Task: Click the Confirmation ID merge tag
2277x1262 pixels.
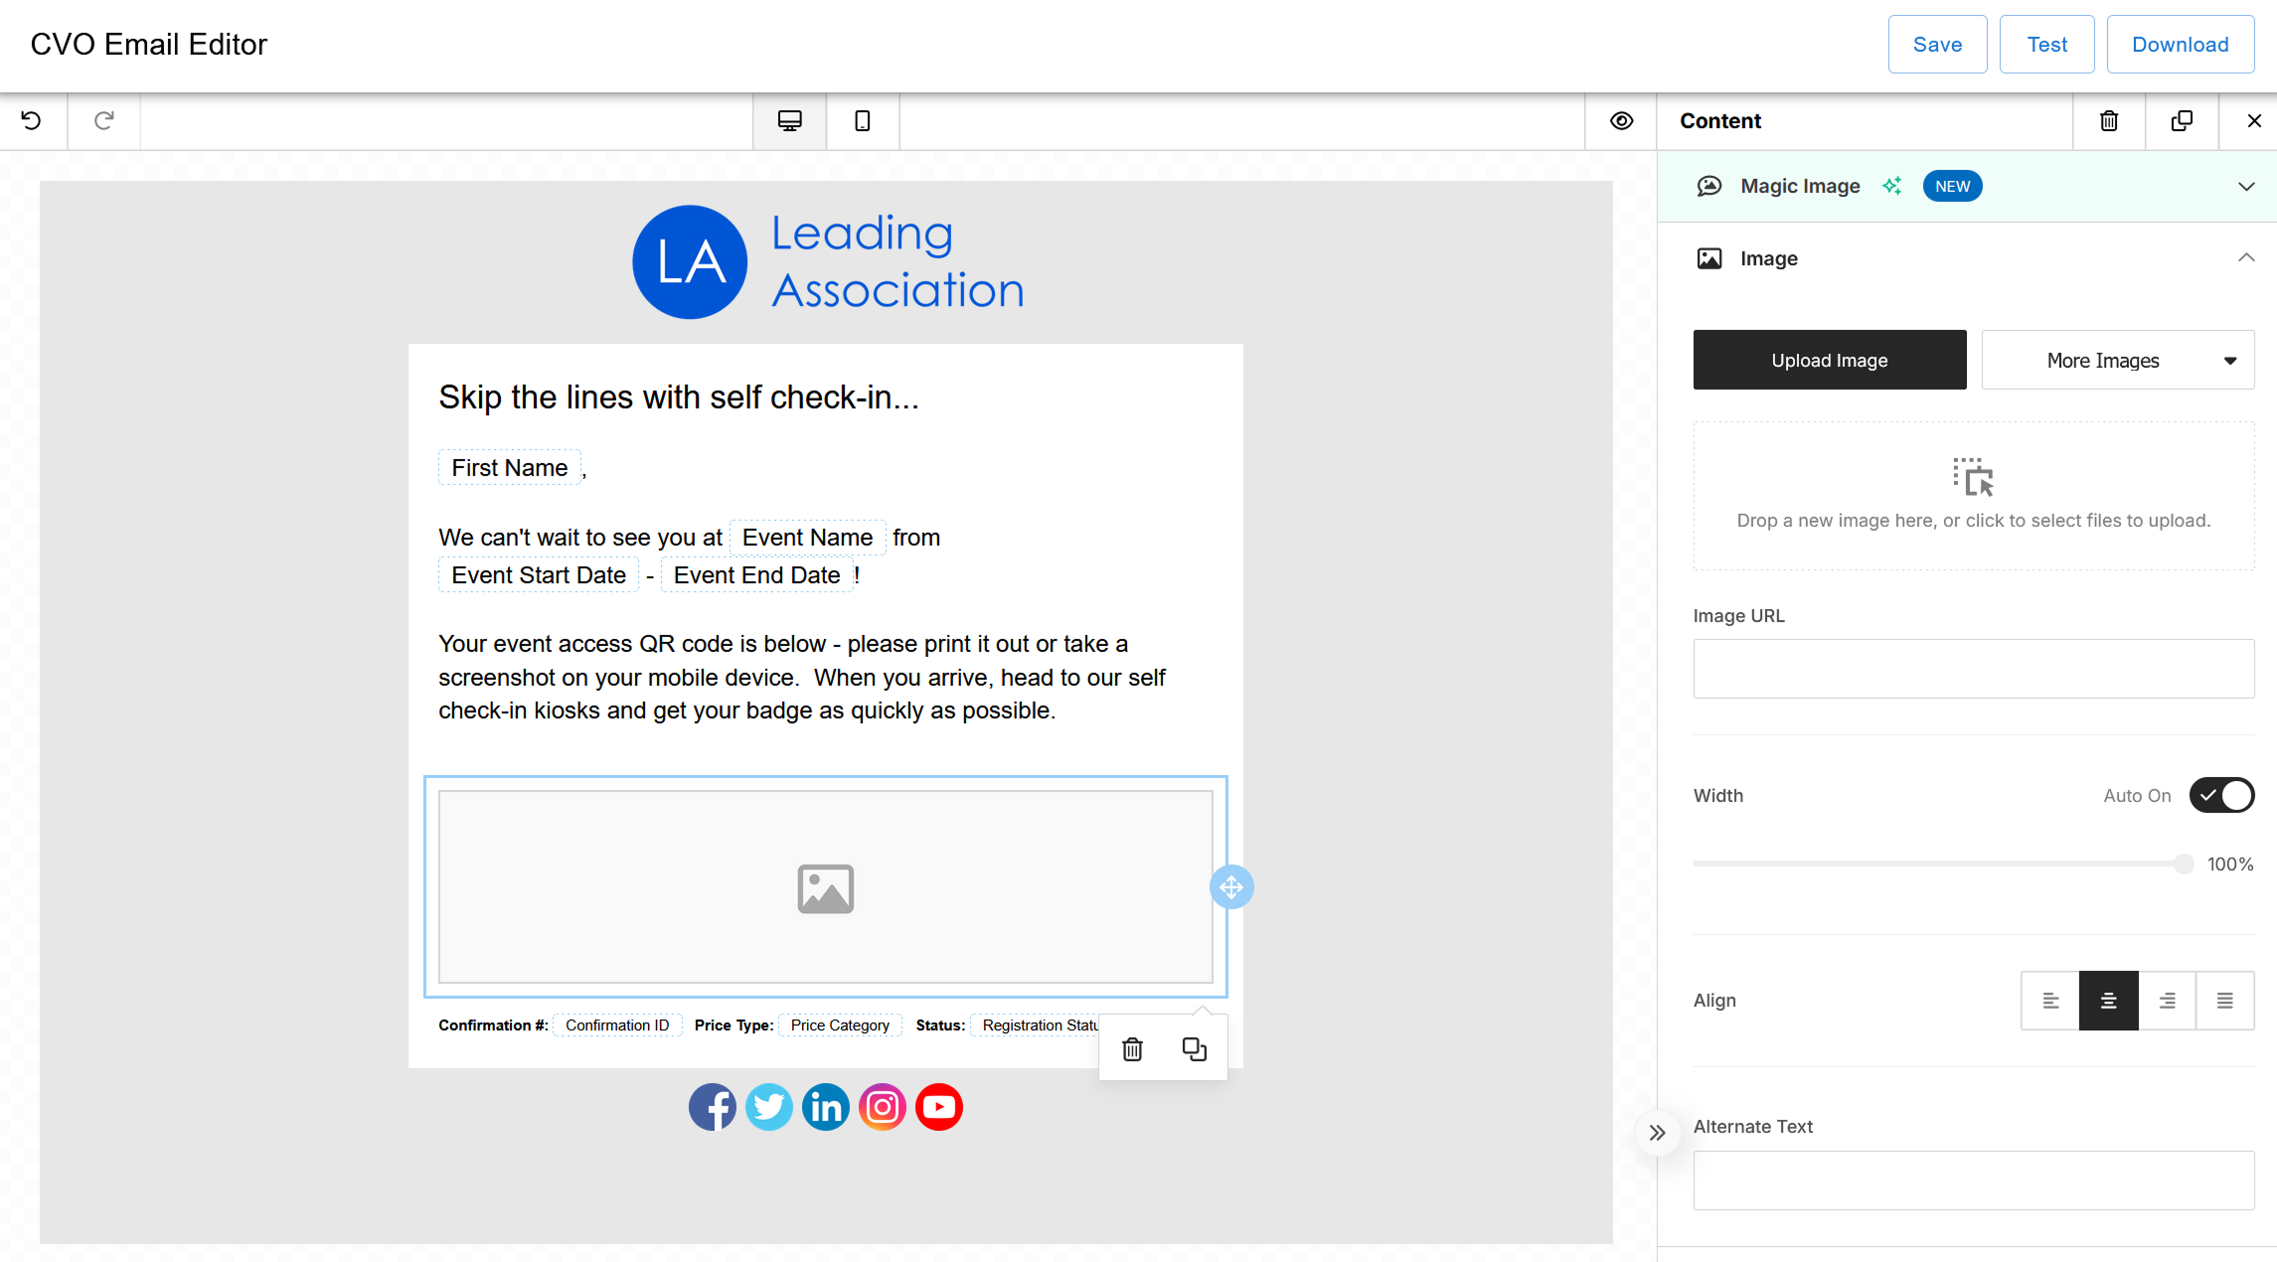Action: (x=617, y=1025)
